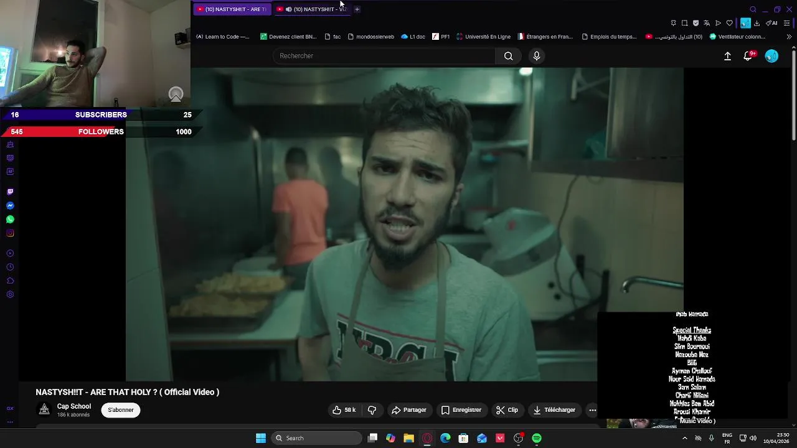Like the video with 58 k thumbs up
Image resolution: width=797 pixels, height=448 pixels.
344,410
